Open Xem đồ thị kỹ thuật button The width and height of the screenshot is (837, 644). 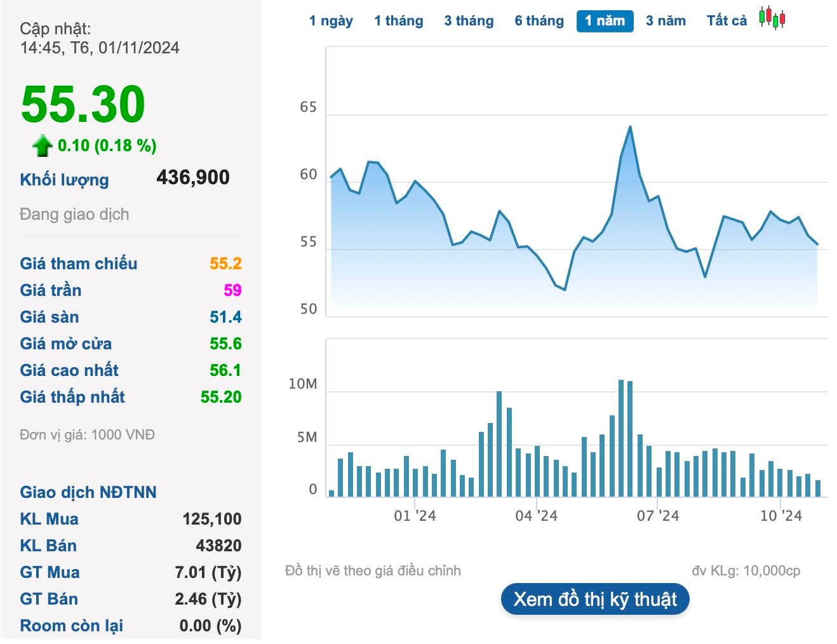594,600
